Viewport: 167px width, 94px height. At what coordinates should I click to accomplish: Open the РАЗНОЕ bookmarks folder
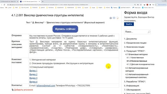click(107, 8)
